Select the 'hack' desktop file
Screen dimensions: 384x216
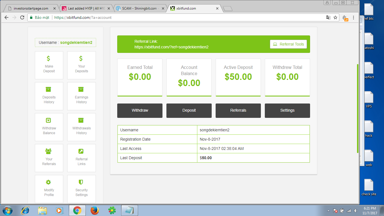pos(369,129)
